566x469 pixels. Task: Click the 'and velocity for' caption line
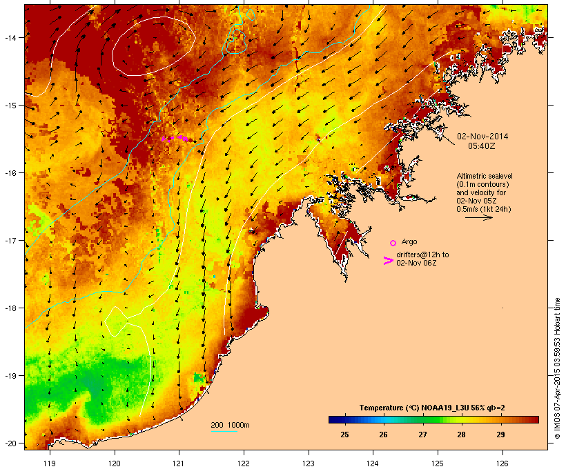click(481, 192)
